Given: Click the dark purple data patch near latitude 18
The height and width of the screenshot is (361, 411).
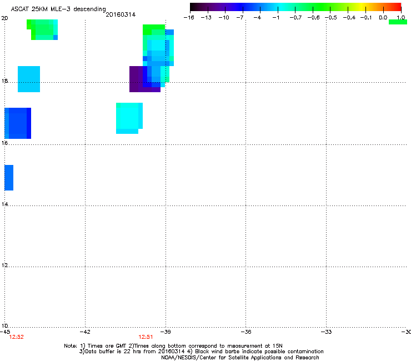Looking at the screenshot, I should 136,79.
